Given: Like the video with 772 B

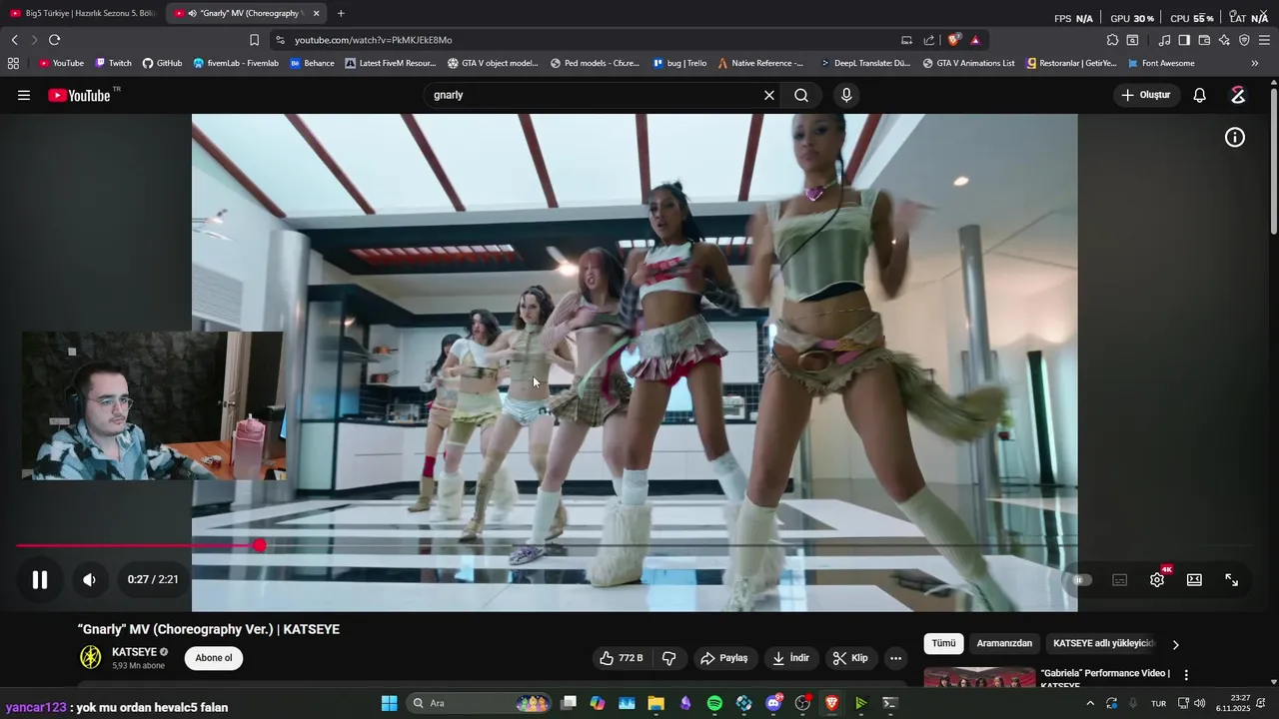Looking at the screenshot, I should [x=622, y=658].
